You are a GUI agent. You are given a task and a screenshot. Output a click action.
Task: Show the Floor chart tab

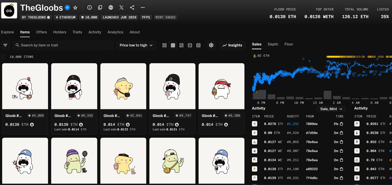point(289,44)
